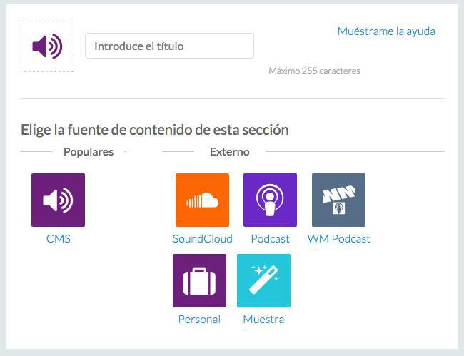Pick the WM Podcast source tile
Screen dimensions: 464x356
click(x=338, y=200)
